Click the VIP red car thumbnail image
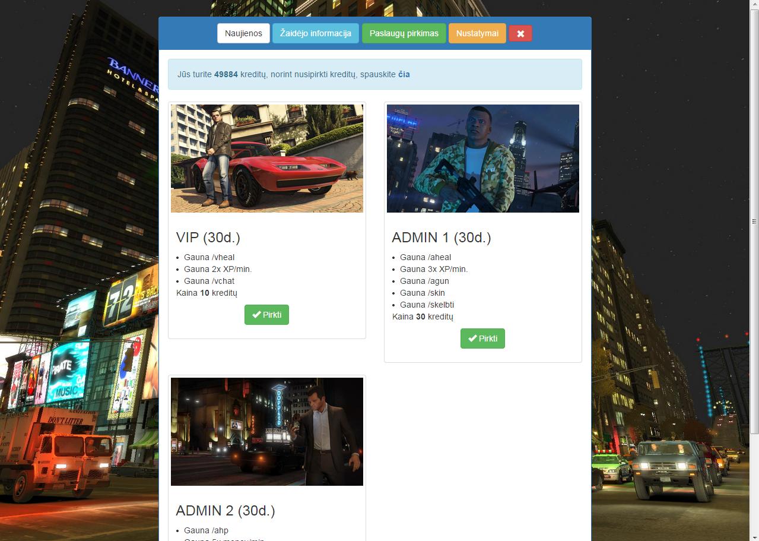The height and width of the screenshot is (541, 759). pyautogui.click(x=267, y=159)
